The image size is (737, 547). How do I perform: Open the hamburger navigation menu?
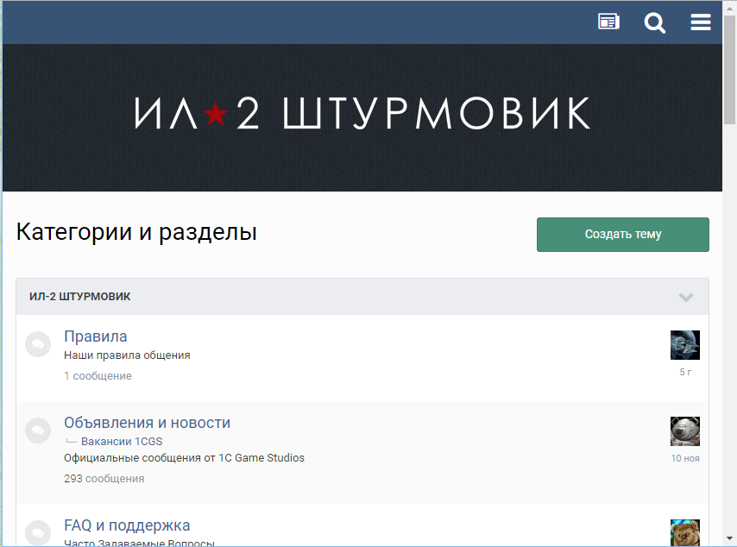coord(701,22)
